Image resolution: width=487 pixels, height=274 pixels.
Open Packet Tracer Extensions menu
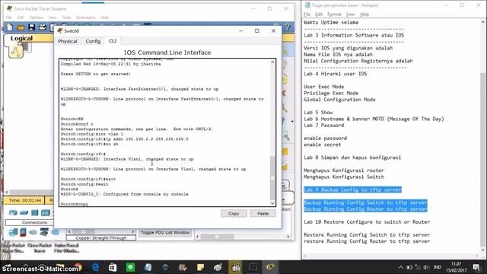click(85, 18)
